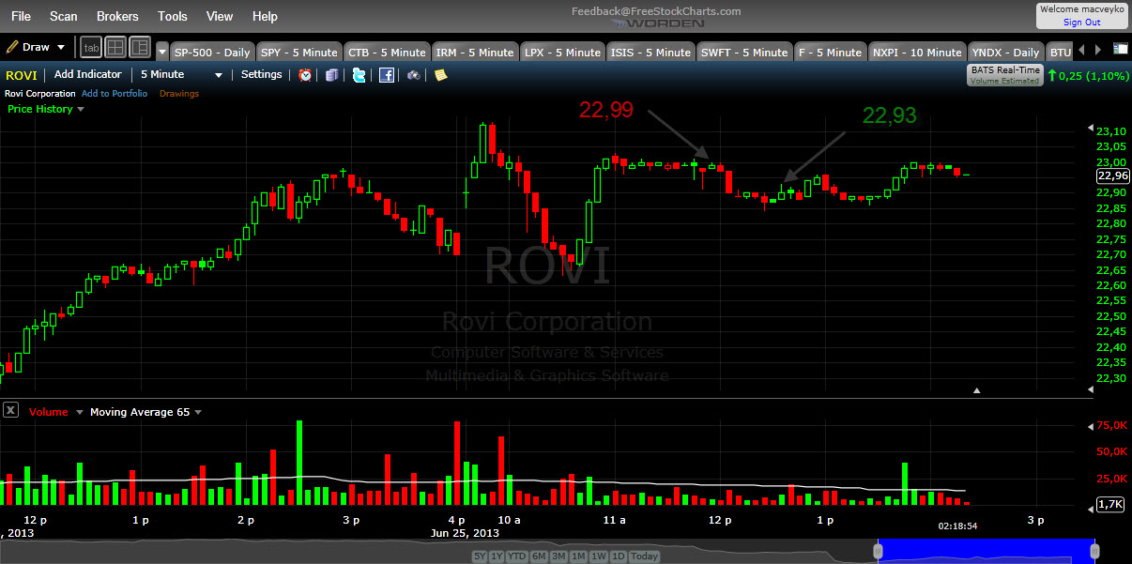The height and width of the screenshot is (564, 1132).
Task: Switch to the SP-500 Daily tab
Action: [x=212, y=52]
